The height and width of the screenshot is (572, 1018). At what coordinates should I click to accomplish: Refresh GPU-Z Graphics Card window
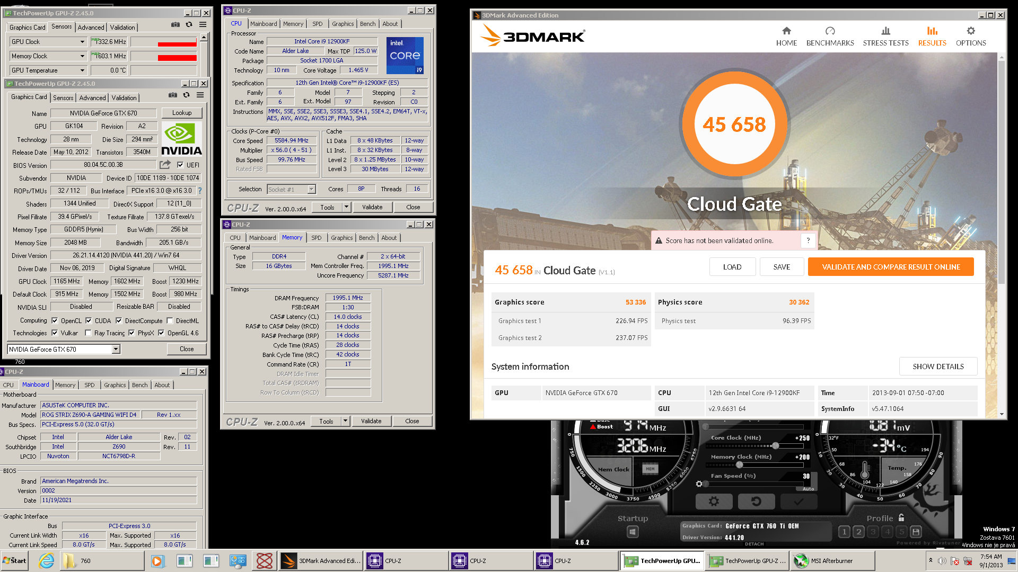click(186, 95)
